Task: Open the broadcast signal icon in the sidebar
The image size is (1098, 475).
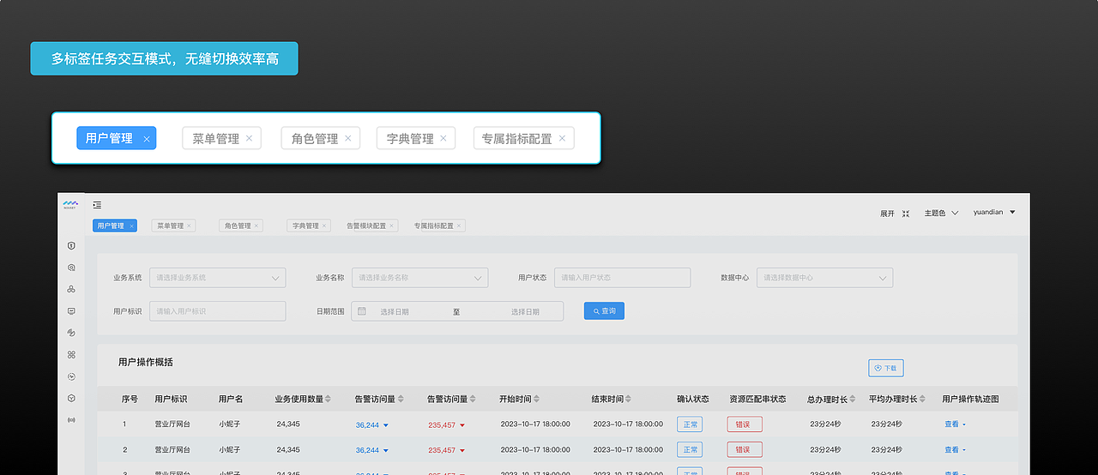Action: pos(71,420)
